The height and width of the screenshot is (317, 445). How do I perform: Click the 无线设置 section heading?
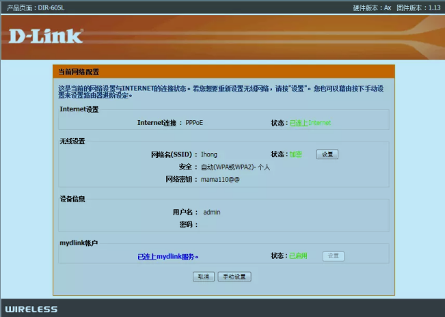click(72, 141)
